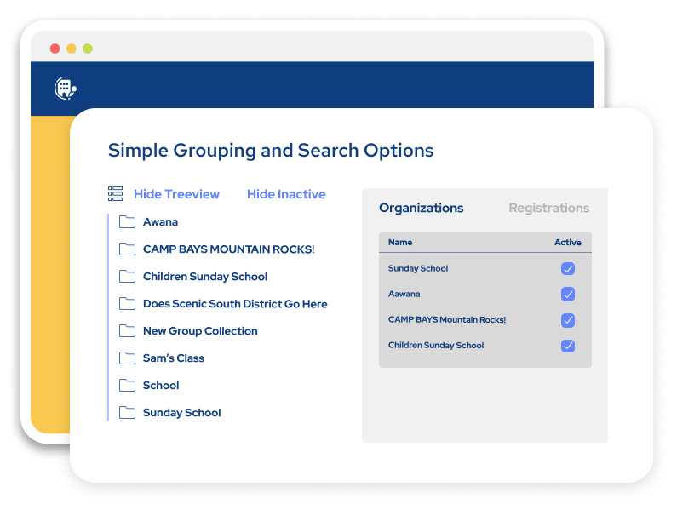Click the treeview list icon beside Hide Treeview
677x510 pixels.
(x=115, y=194)
